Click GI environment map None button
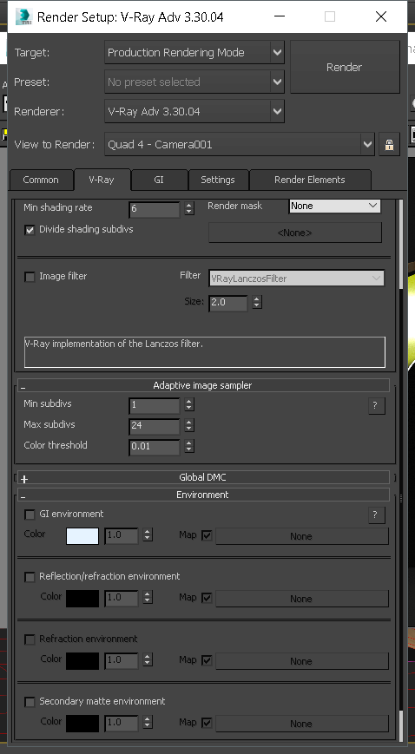415x754 pixels. 301,536
